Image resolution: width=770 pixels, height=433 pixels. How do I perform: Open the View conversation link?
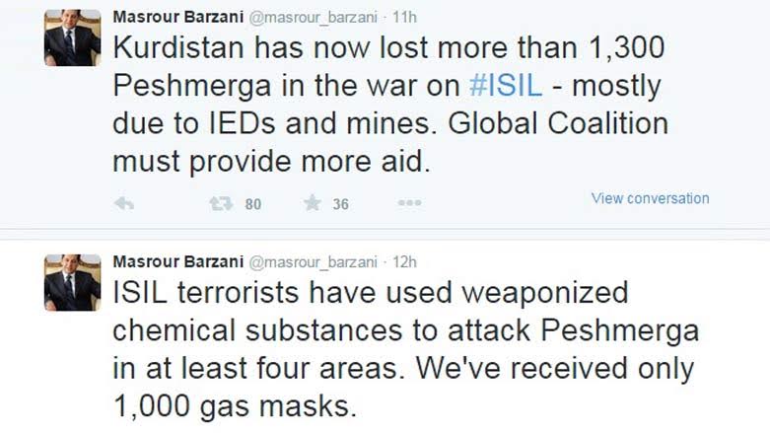650,198
